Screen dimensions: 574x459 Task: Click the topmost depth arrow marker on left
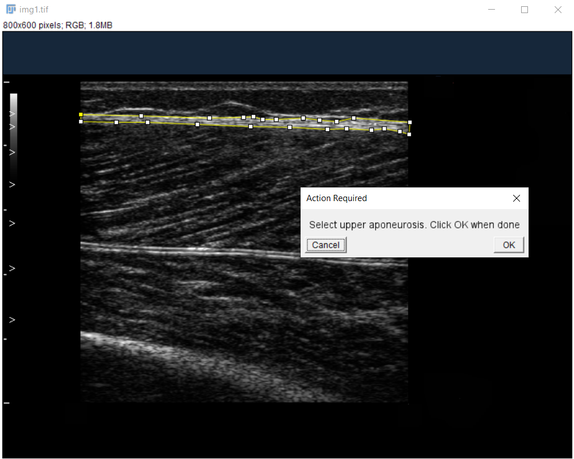12,114
